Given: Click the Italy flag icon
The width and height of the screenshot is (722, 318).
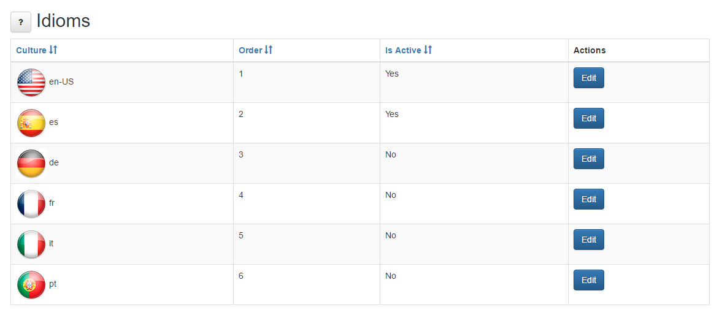Looking at the screenshot, I should pos(31,244).
